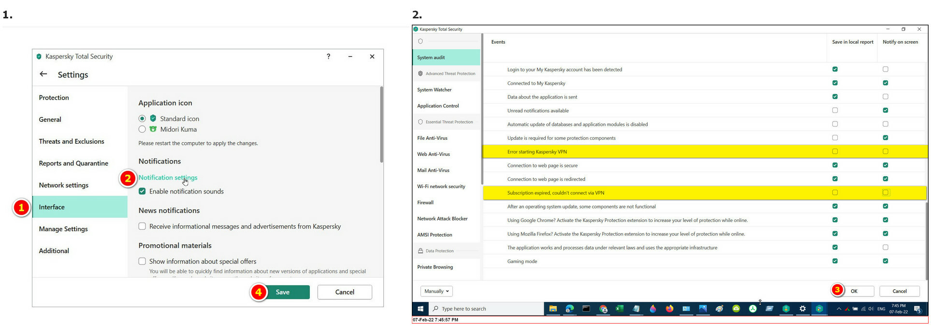Expand the hidden system tray icons chevron
This screenshot has height=326, width=931.
839,309
